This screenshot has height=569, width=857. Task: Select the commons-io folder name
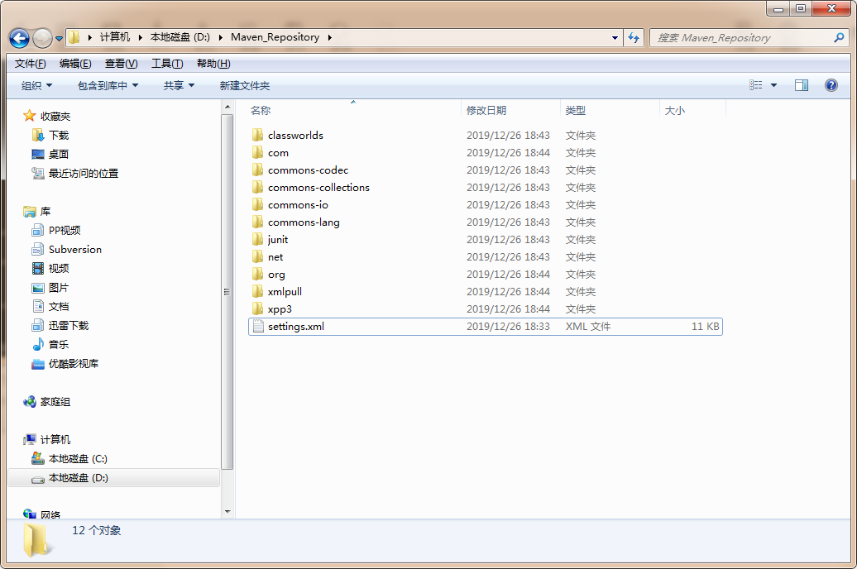(x=298, y=205)
